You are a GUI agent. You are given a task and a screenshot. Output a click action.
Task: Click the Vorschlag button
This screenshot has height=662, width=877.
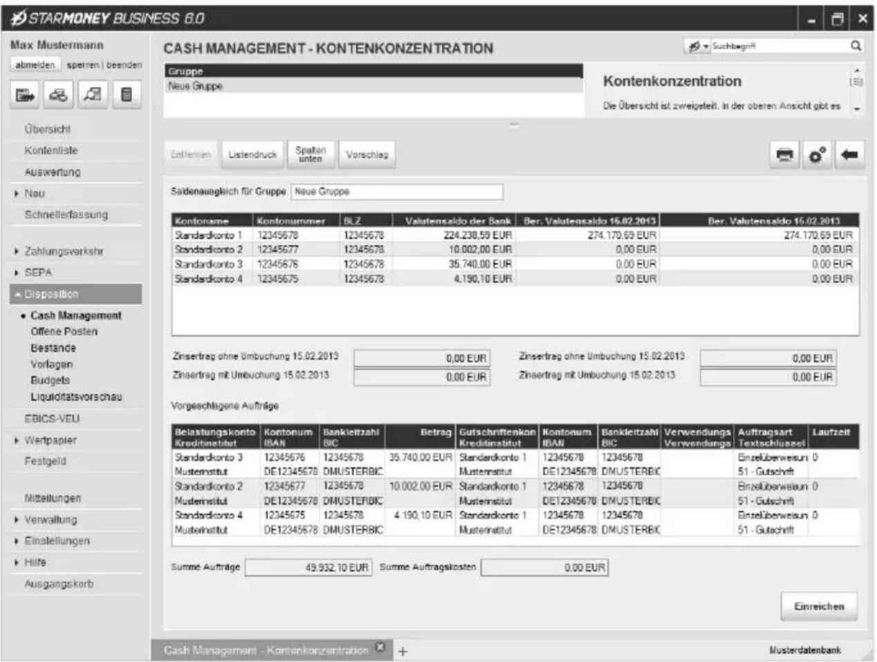click(367, 155)
